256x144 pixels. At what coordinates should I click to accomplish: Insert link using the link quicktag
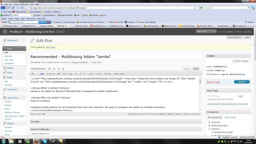coord(42,74)
